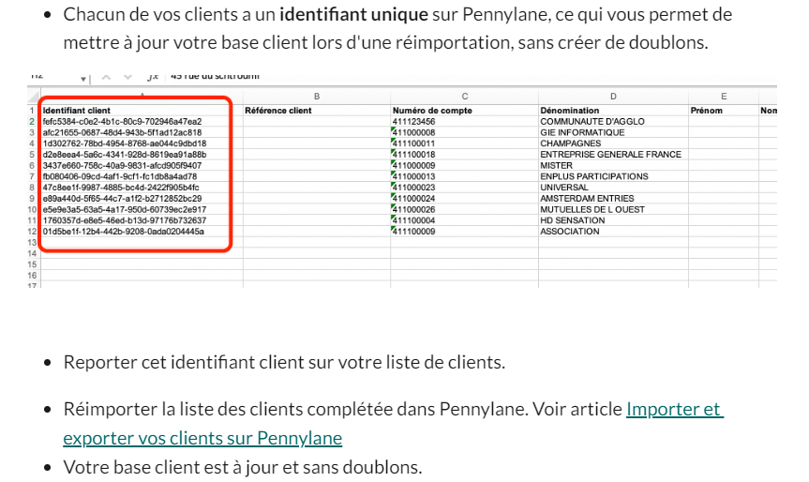Select column B header

tap(317, 97)
